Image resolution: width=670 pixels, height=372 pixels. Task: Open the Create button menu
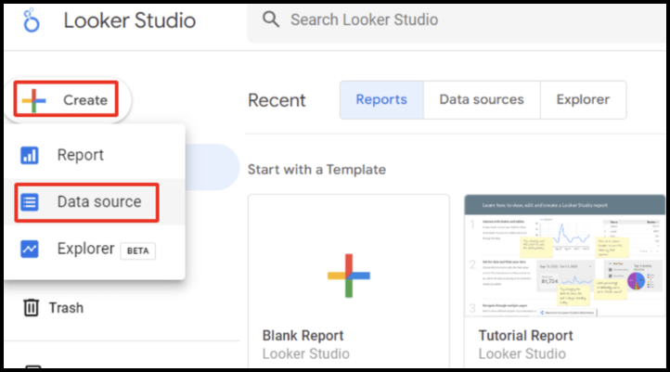pos(68,100)
